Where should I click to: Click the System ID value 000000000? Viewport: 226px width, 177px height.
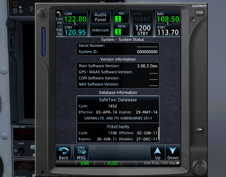pos(147,52)
